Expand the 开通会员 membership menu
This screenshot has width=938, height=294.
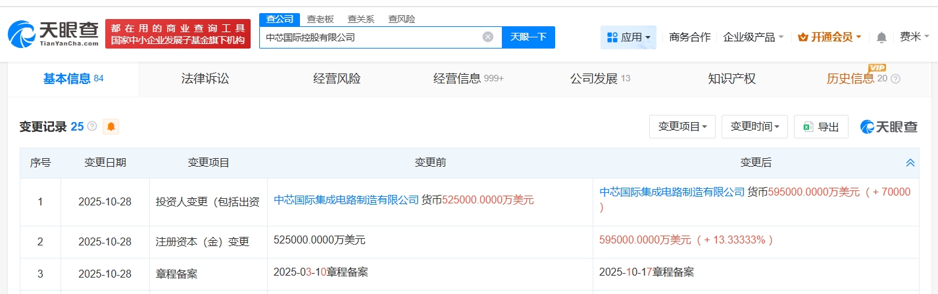click(x=829, y=37)
